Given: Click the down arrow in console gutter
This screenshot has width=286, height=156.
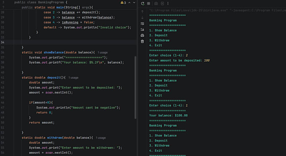Looking at the screenshot, I should [x=143, y=18].
